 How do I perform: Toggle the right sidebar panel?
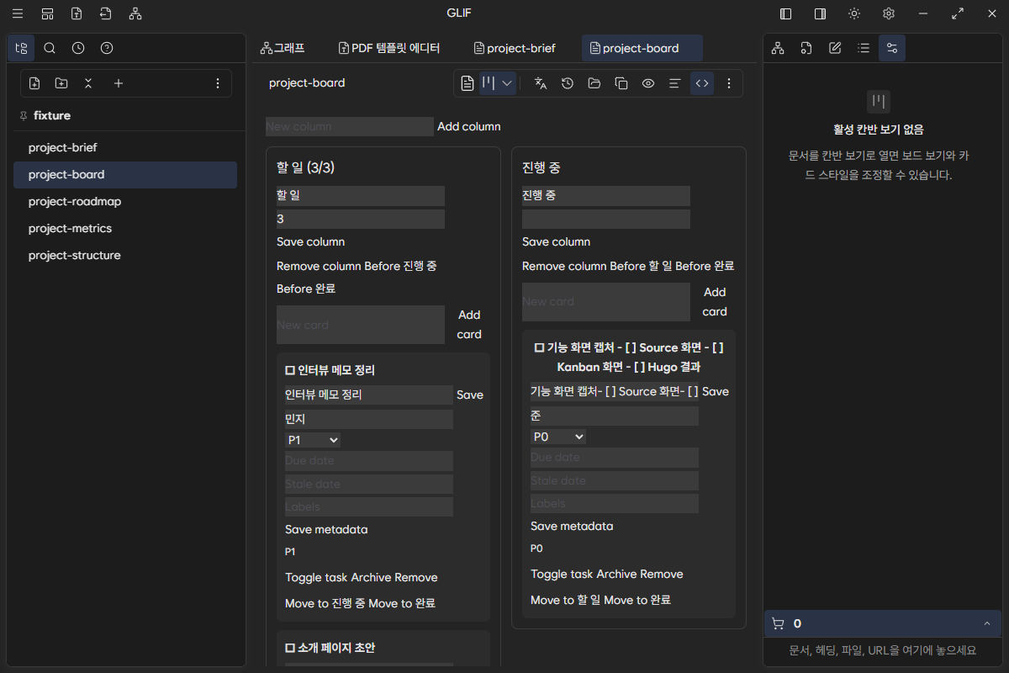(x=820, y=13)
